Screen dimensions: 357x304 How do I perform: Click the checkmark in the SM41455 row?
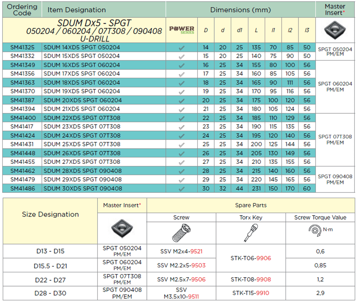tap(182, 162)
